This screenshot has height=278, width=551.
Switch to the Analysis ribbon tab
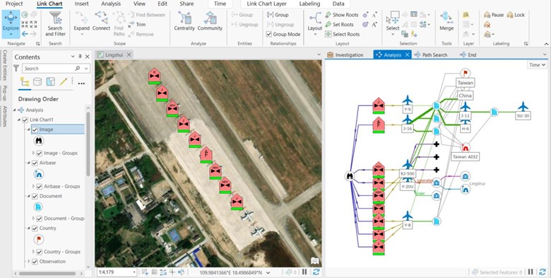111,4
